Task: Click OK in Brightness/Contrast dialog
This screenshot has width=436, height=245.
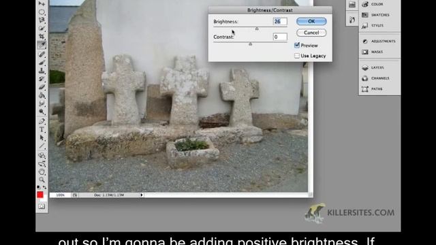Action: (x=311, y=21)
